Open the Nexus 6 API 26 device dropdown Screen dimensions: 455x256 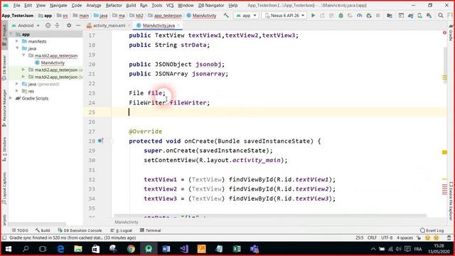(x=284, y=16)
